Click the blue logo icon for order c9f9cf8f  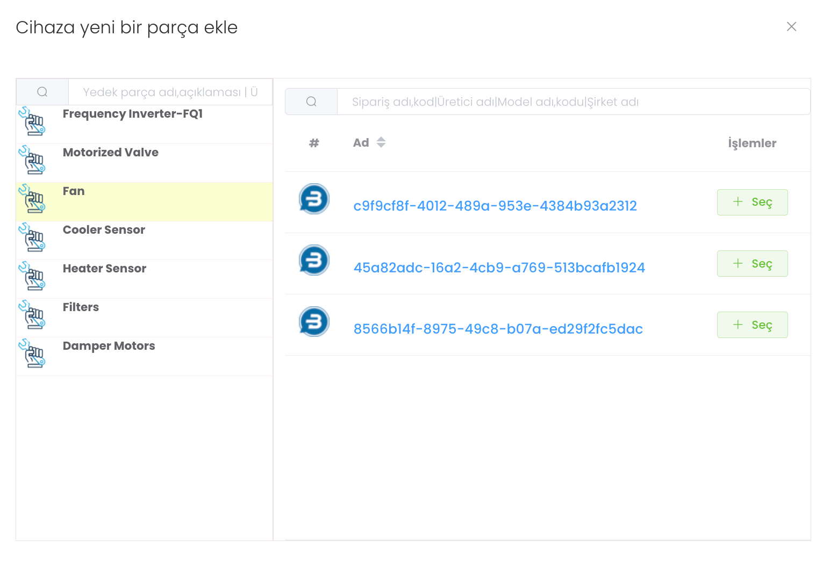coord(314,199)
